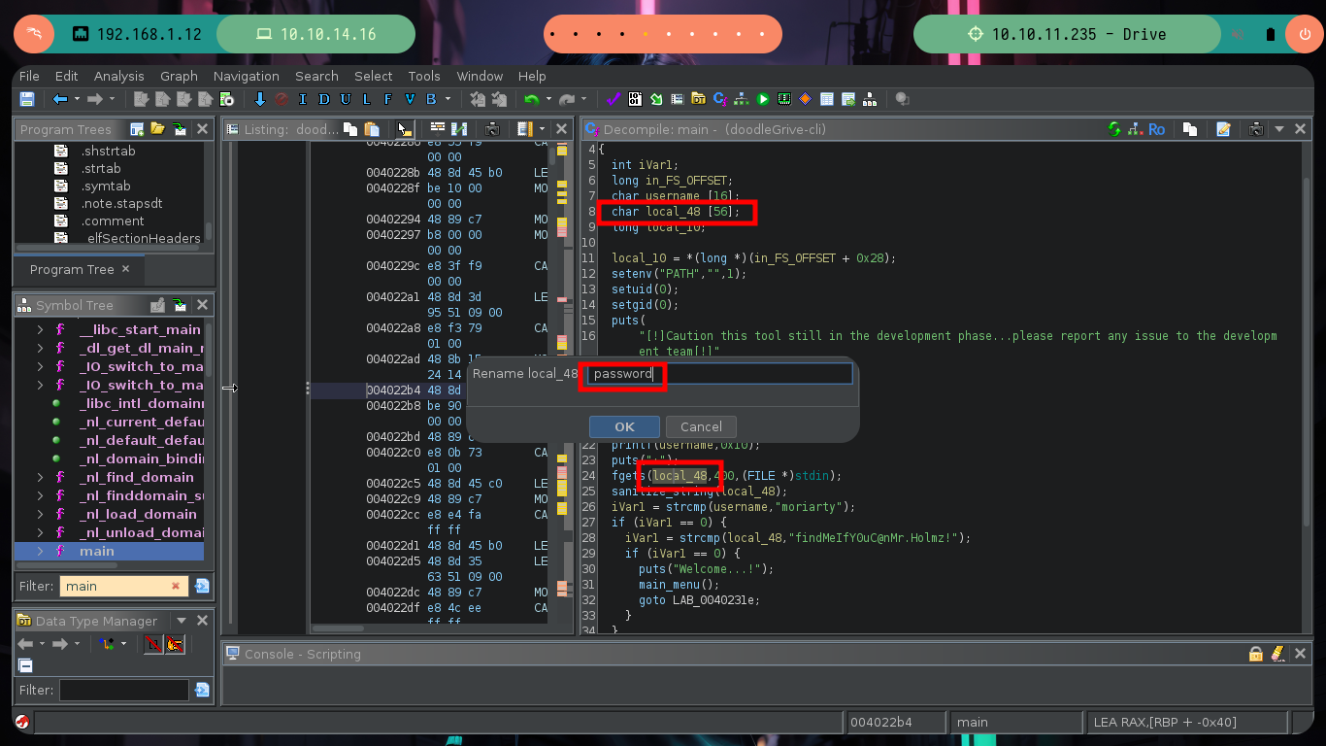Take a snapshot of the Decompile panel

point(1256,129)
